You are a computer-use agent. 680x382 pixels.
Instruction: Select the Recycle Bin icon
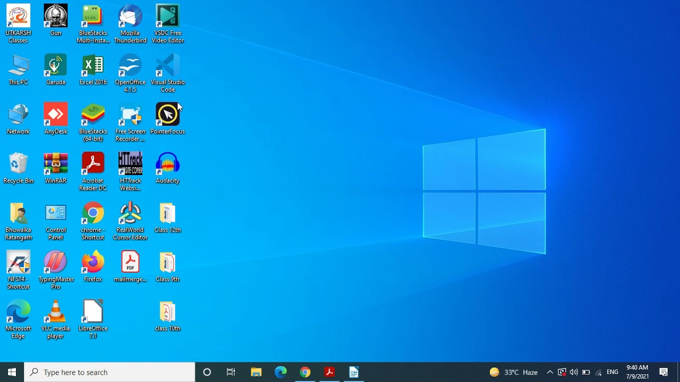(18, 168)
